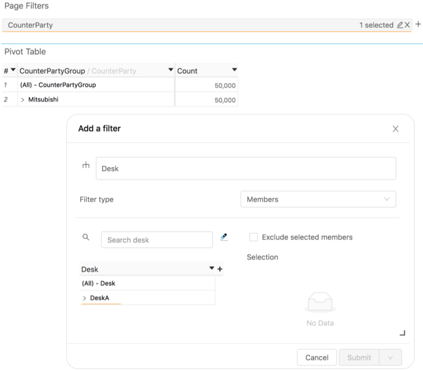Open the Filter type Members dropdown
The height and width of the screenshot is (370, 423).
[318, 199]
